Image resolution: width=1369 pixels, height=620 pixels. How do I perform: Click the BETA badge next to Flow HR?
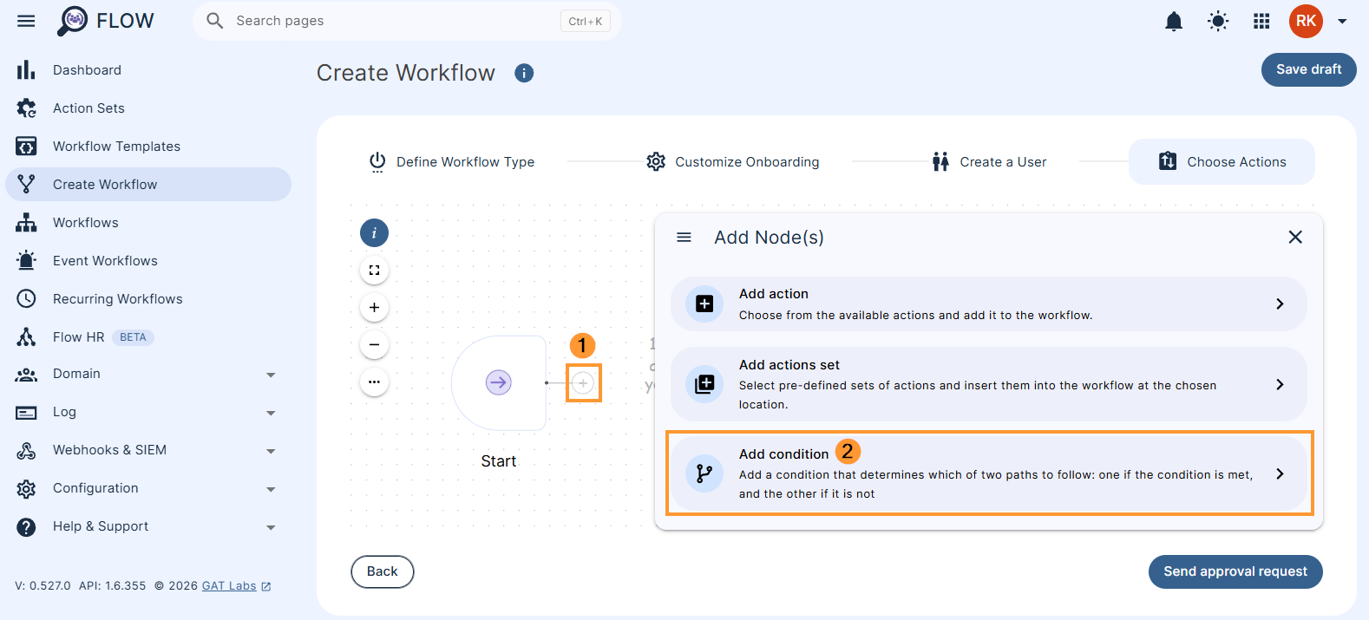[133, 337]
